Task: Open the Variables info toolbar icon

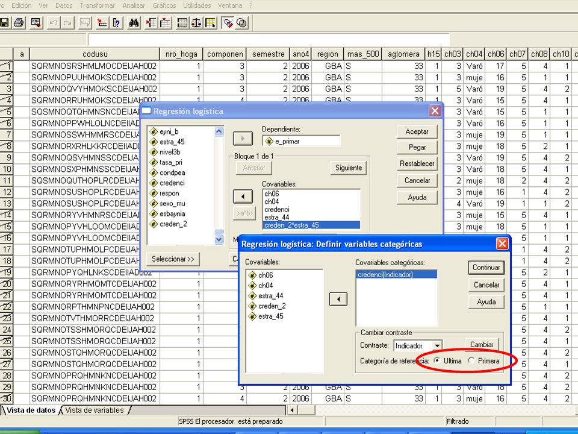Action: 116,23
